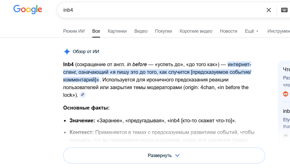Switch to "Короткие видео" results
290x168 pixels.
click(196, 31)
